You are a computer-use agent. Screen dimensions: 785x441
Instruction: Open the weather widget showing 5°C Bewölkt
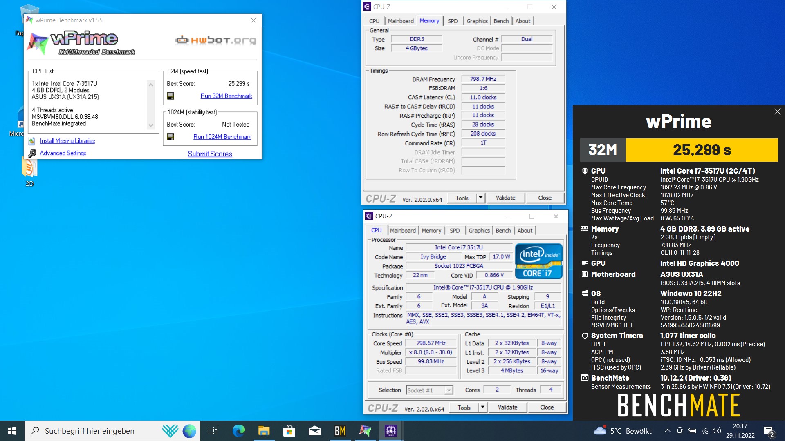[x=623, y=431]
